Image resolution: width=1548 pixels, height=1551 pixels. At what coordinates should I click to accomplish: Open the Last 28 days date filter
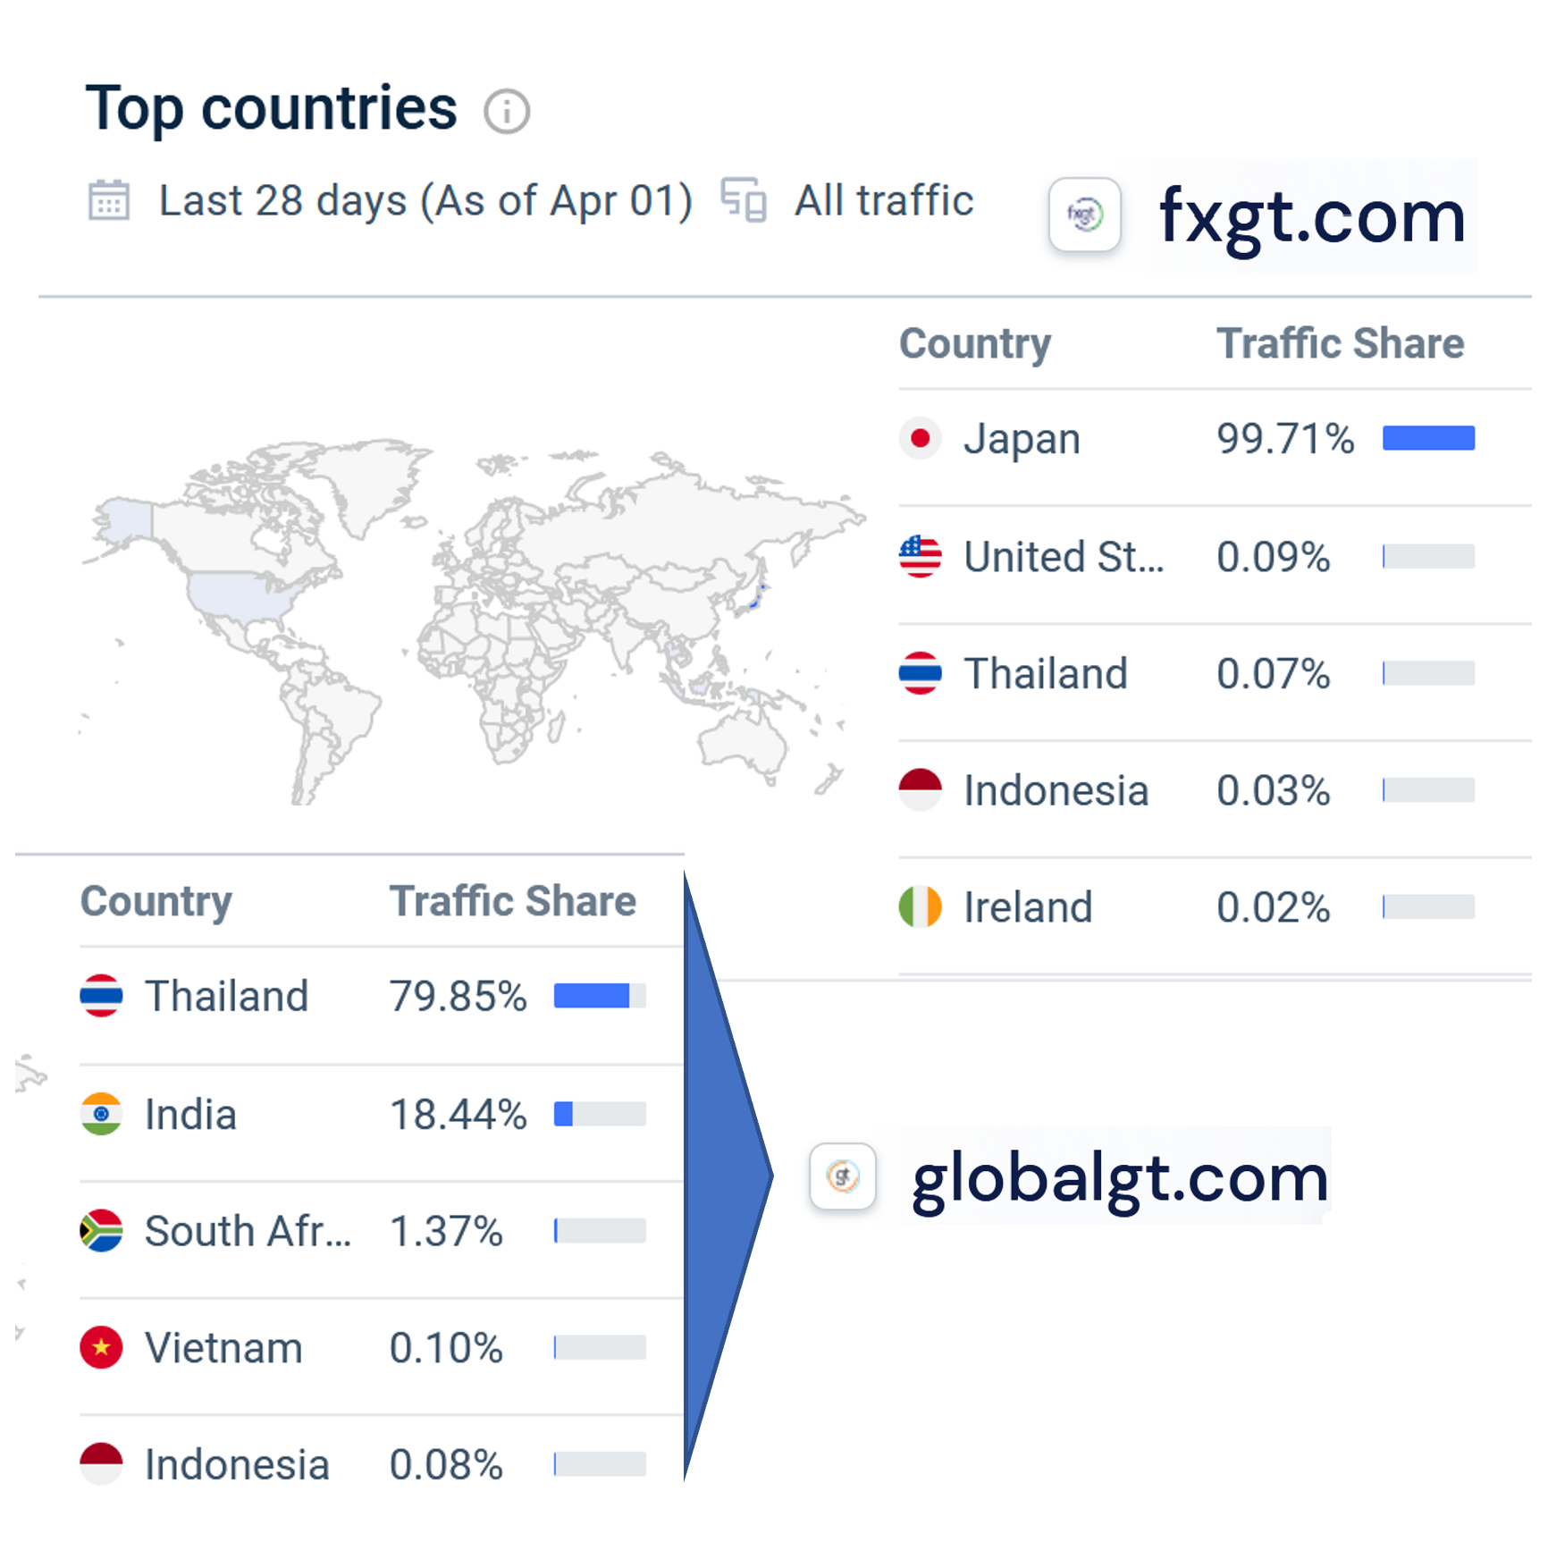click(425, 200)
